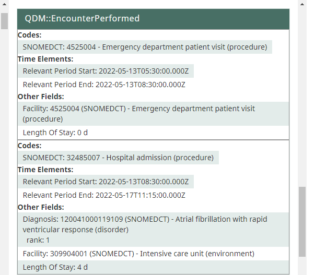The image size is (315, 275).
Task: Click the right scrollbar track above thumb
Action: (302, 98)
